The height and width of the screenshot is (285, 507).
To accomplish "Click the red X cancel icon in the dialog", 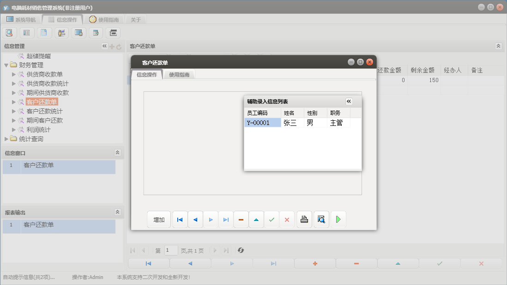I will pyautogui.click(x=287, y=220).
